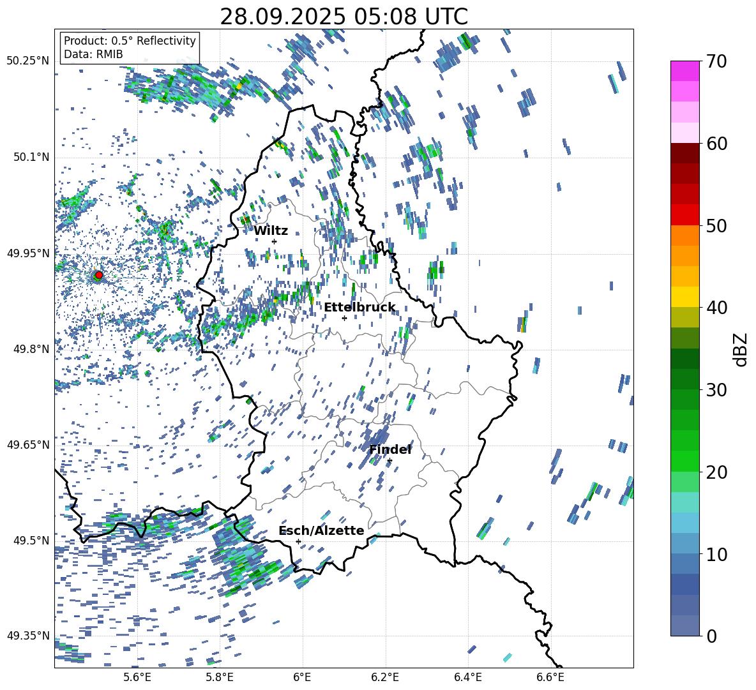Click the 70 value on colorbar
756x690 pixels.
point(716,61)
